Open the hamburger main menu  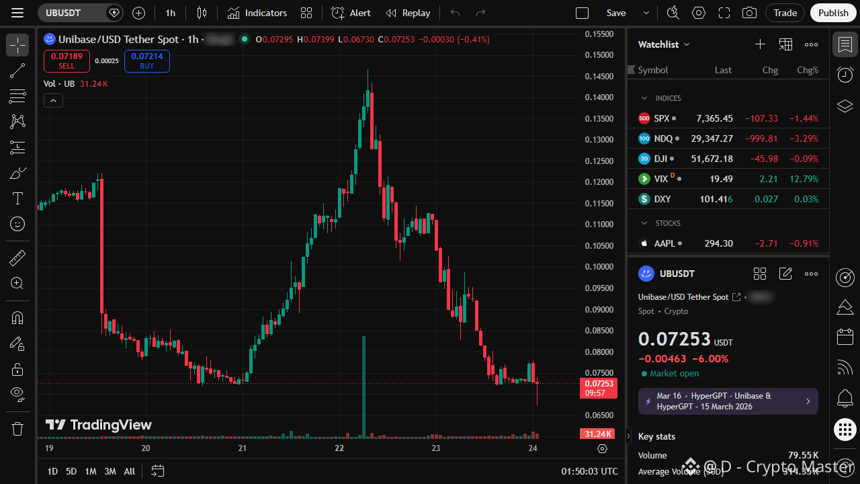(x=17, y=13)
